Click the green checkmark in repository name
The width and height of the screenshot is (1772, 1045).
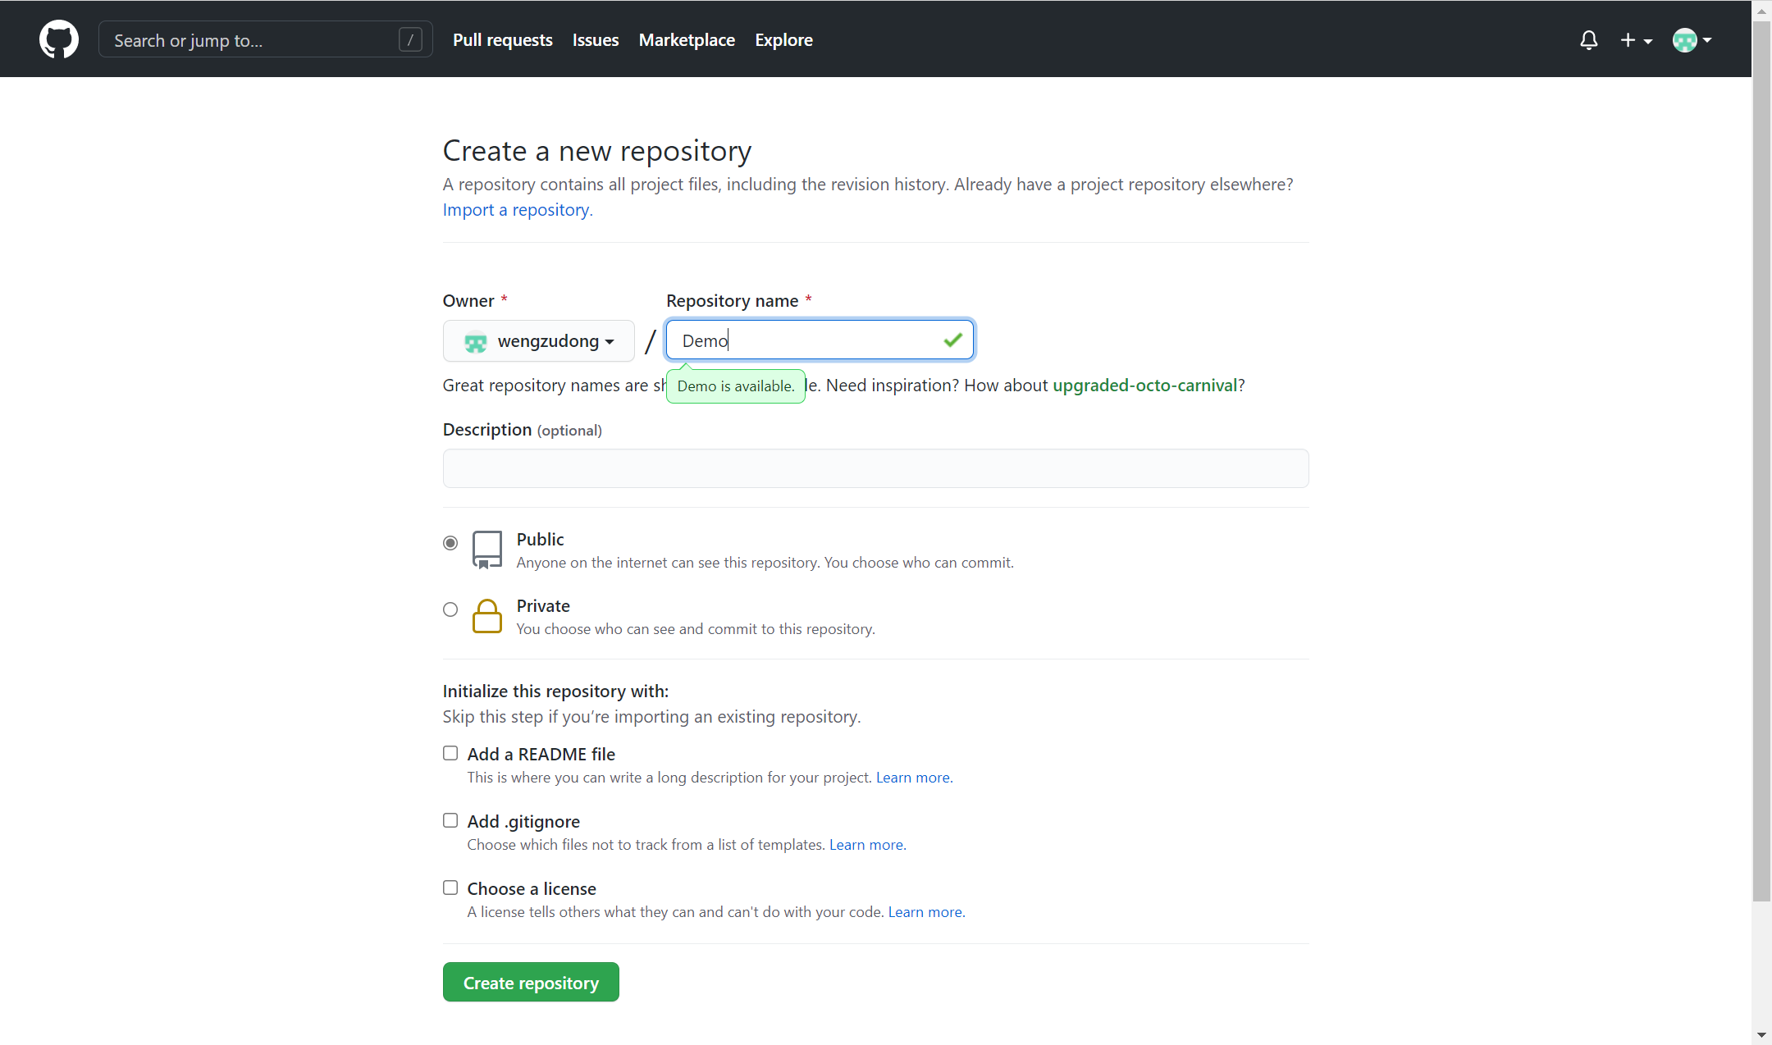pyautogui.click(x=952, y=340)
